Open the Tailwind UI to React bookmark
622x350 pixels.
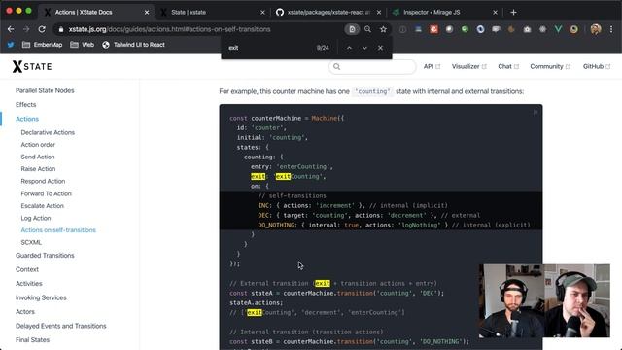point(133,45)
